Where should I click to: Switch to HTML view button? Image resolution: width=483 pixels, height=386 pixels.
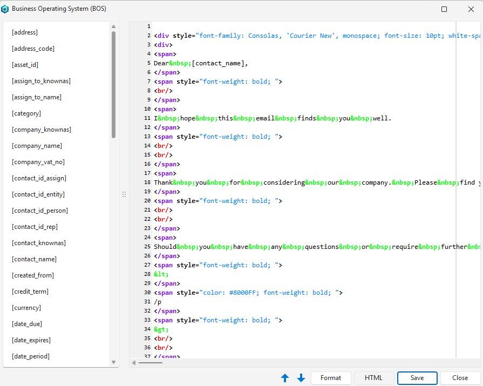coord(373,378)
